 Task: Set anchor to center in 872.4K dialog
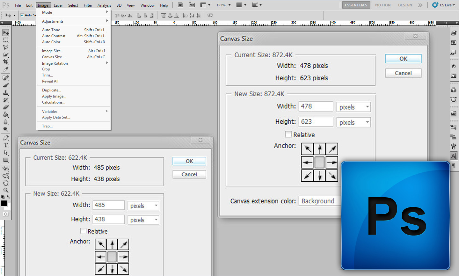click(320, 162)
